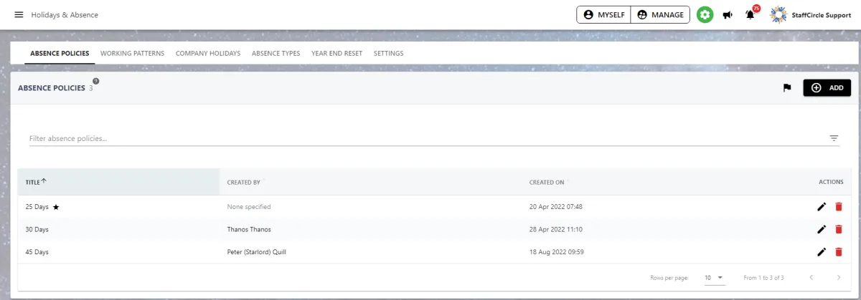The height and width of the screenshot is (300, 861).
Task: Edit the 25 Days policy
Action: pos(822,207)
